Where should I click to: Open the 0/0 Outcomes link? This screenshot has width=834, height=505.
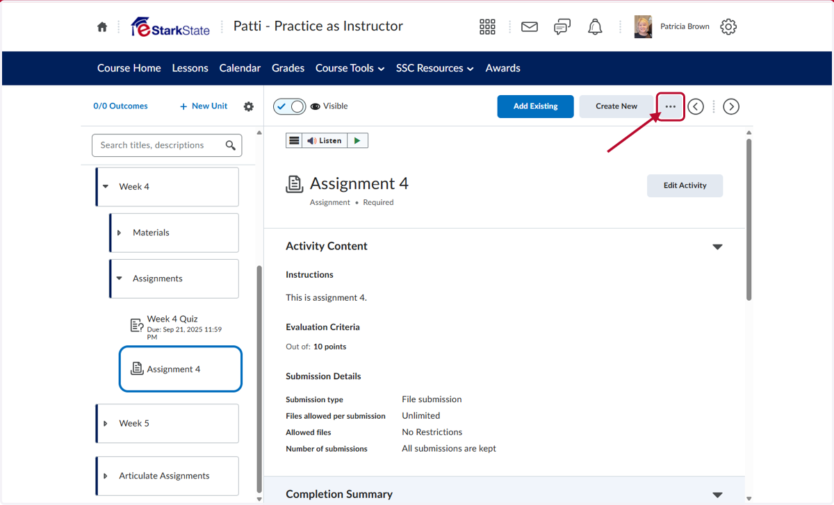pyautogui.click(x=120, y=106)
